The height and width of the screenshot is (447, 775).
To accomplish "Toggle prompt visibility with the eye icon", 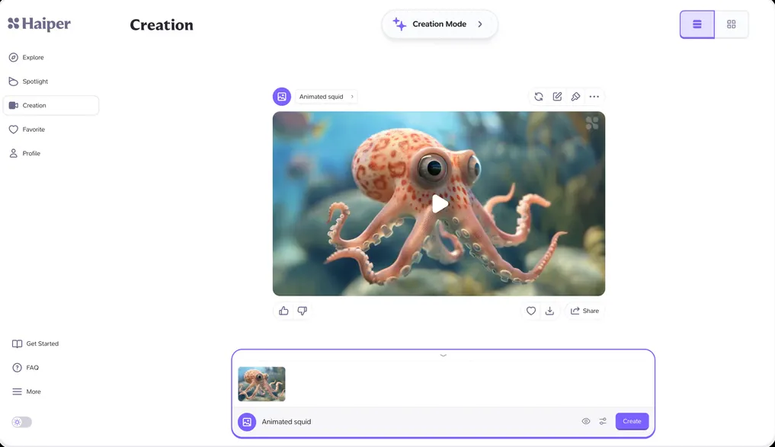I will (x=585, y=421).
